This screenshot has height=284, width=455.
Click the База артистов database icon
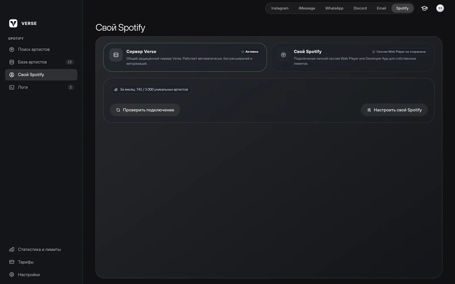click(x=12, y=62)
